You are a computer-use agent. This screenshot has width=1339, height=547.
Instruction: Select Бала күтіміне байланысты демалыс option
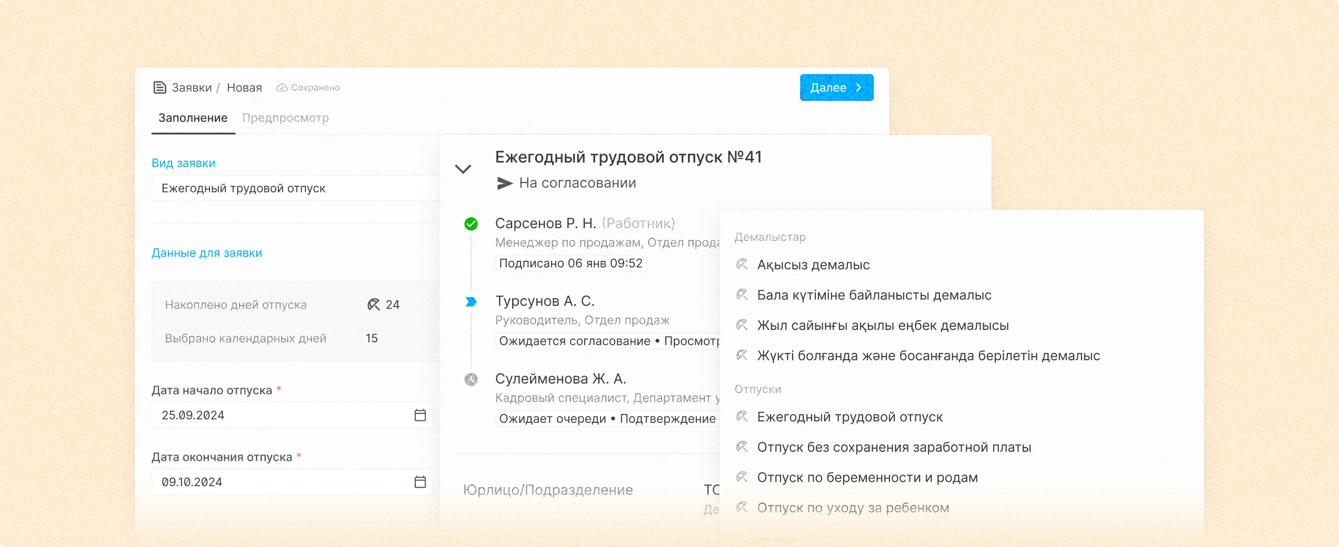(x=874, y=295)
